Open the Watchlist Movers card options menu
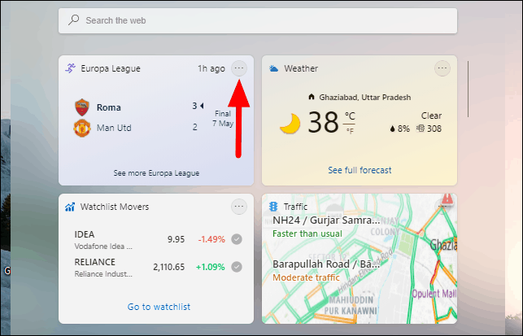The image size is (523, 336). pos(239,207)
